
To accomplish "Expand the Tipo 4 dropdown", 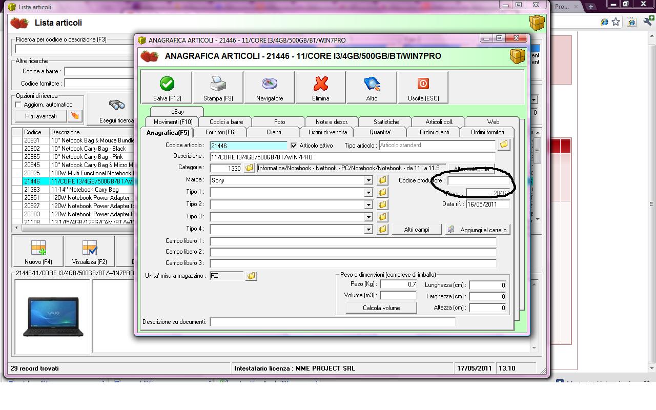I will point(368,229).
